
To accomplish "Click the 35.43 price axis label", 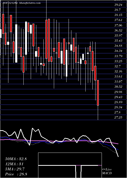I will coord(118,40).
